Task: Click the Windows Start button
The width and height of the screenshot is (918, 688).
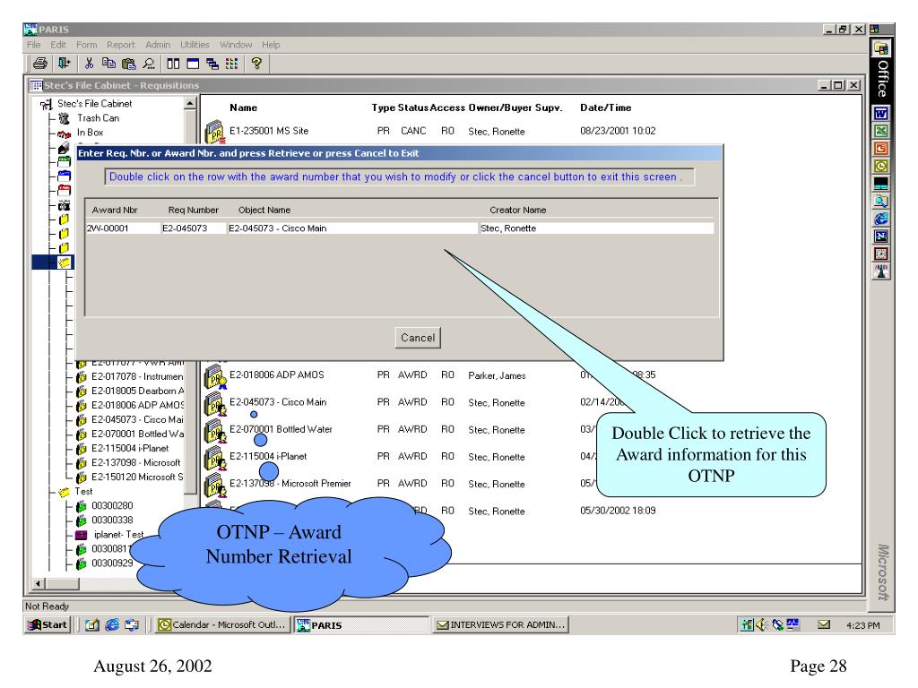Action: point(48,624)
